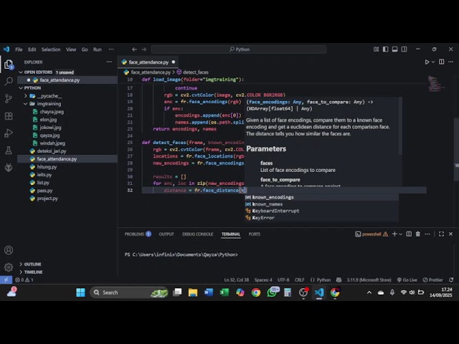This screenshot has height=344, width=459.
Task: Open the Manage gear settings
Action: 9,267
